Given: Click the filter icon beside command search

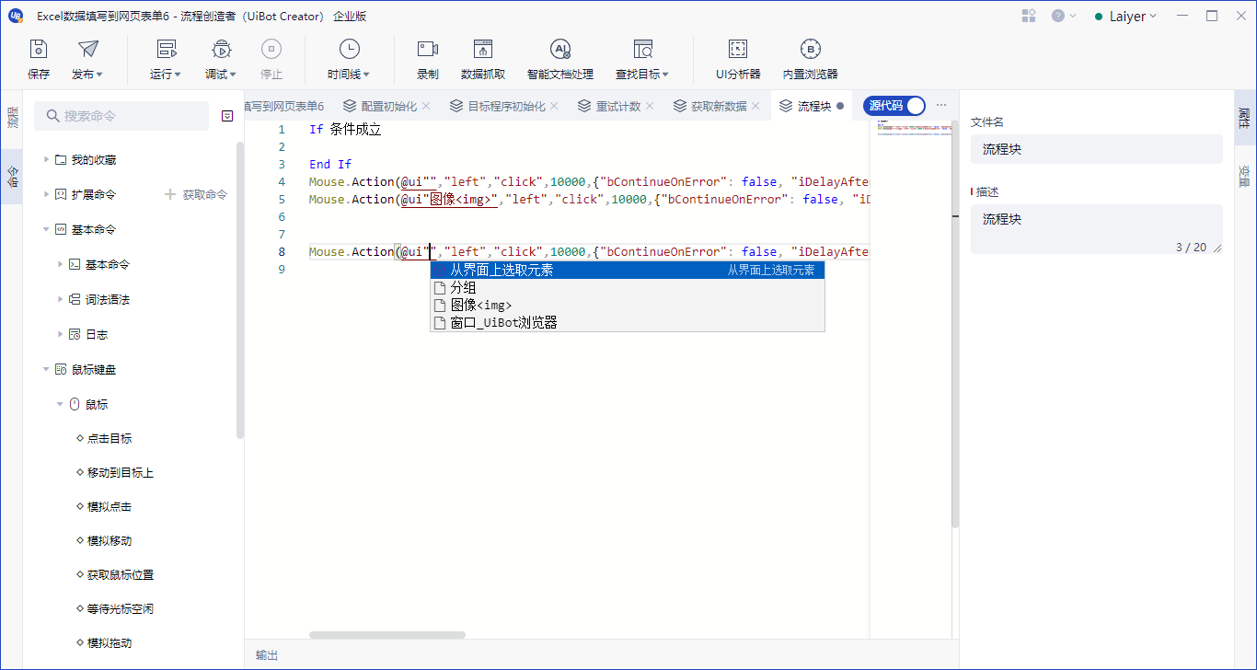Looking at the screenshot, I should [x=227, y=116].
